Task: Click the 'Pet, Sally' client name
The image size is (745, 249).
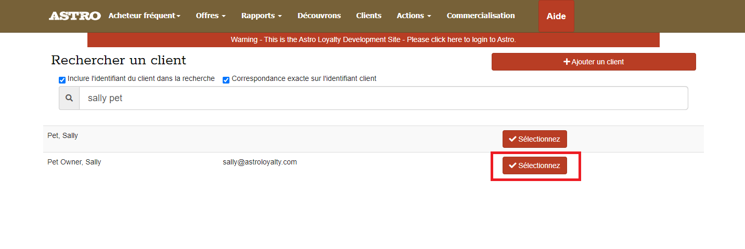Action: [x=62, y=135]
